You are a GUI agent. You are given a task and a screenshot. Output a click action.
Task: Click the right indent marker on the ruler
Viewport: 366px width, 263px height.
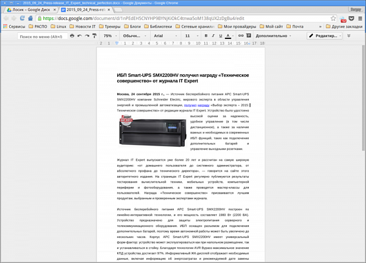coord(249,44)
